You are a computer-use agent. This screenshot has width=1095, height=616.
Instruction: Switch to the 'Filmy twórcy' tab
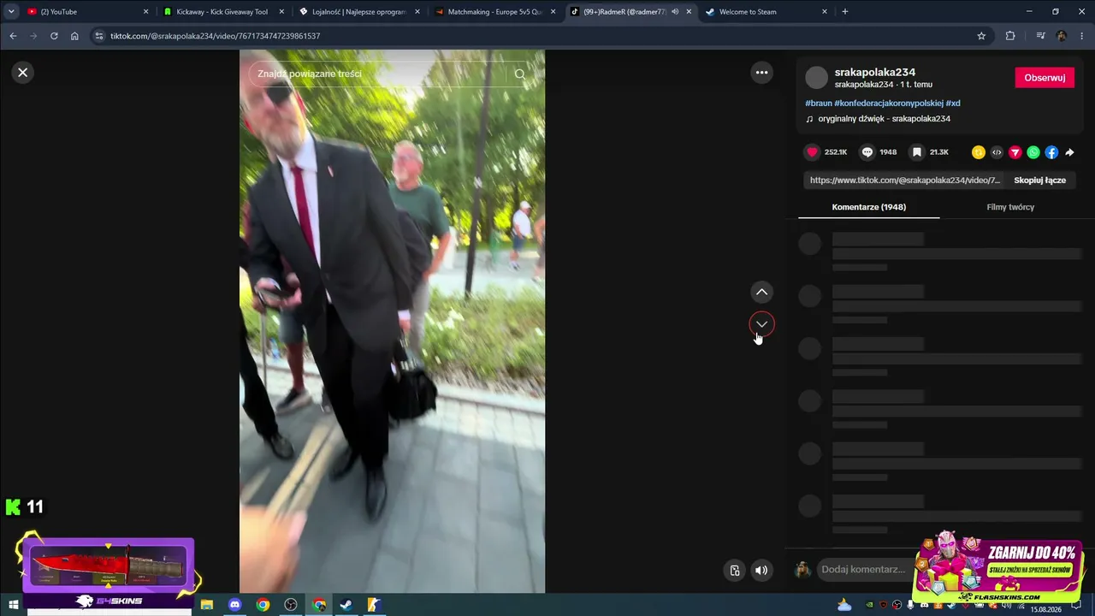tap(1010, 207)
